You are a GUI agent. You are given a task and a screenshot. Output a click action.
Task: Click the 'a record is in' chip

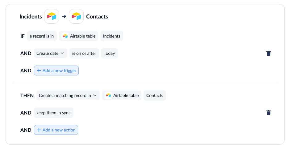[42, 36]
